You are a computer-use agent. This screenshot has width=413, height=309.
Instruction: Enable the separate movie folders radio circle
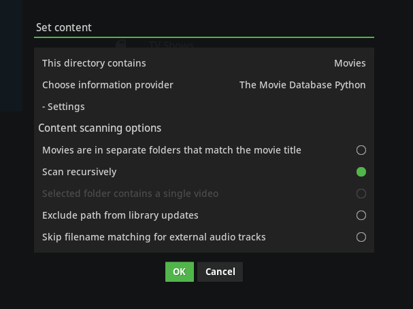[x=361, y=150]
